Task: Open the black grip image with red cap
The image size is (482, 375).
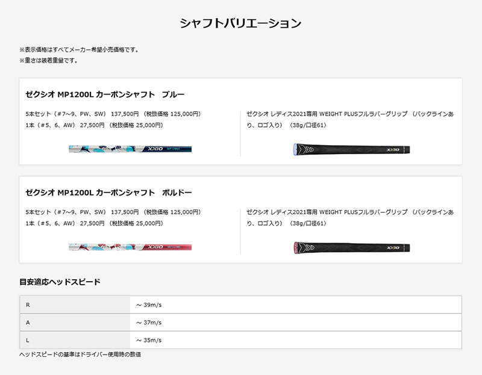Action: [352, 247]
